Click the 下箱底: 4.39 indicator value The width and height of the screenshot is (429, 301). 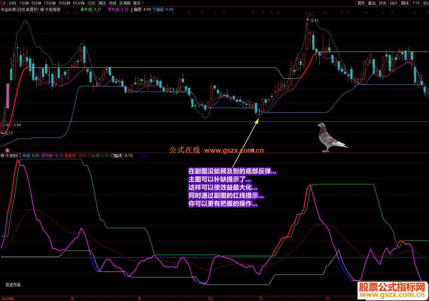pos(163,9)
